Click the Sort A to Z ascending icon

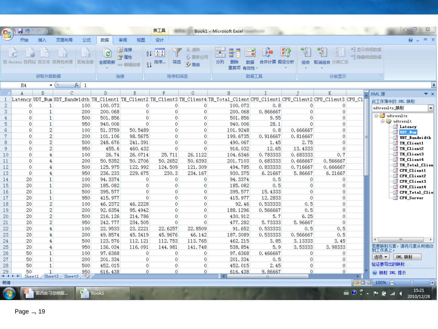(x=149, y=54)
